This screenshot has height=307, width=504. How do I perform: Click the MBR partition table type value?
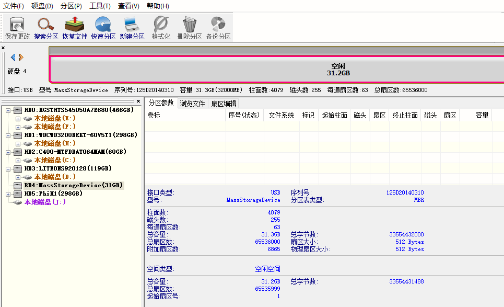tap(419, 200)
